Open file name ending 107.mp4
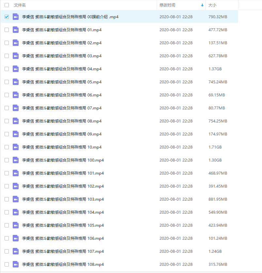The height and width of the screenshot is (273, 262). click(x=63, y=251)
